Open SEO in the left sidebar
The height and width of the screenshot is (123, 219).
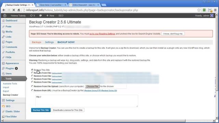(x=8, y=106)
